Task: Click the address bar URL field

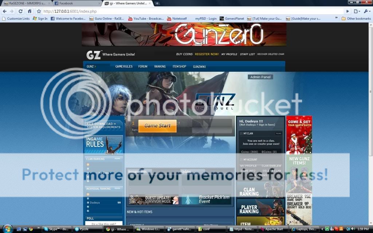Action: point(189,11)
